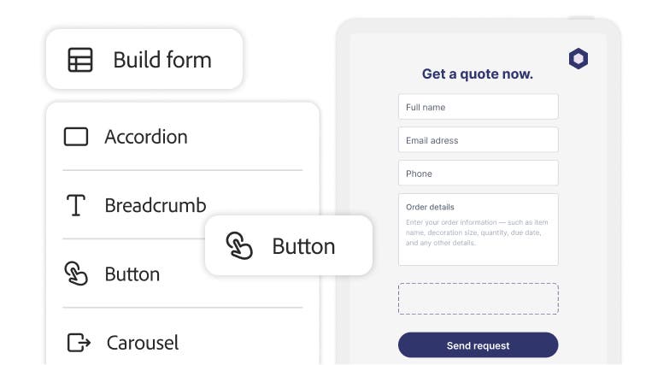Viewport: 646px width, 365px height.
Task: Select Carousel from the component list
Action: 143,343
